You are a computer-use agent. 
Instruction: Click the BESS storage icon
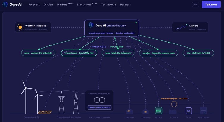point(158,111)
